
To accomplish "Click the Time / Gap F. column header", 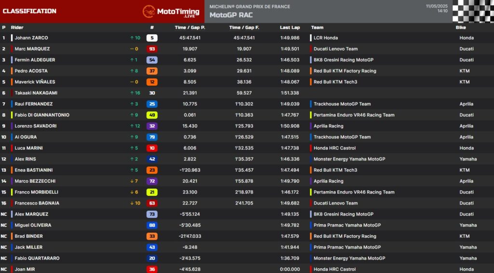I will click(244, 27).
